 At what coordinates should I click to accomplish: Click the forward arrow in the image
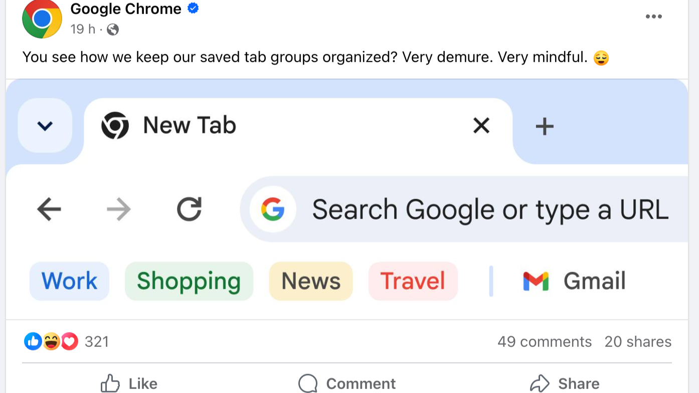119,209
